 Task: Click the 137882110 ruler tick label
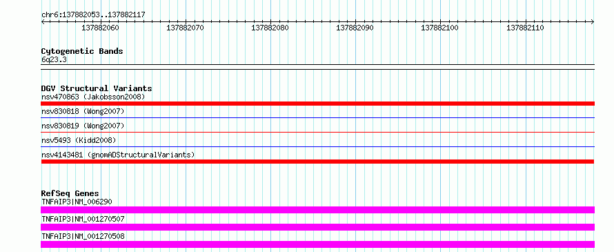tap(525, 28)
